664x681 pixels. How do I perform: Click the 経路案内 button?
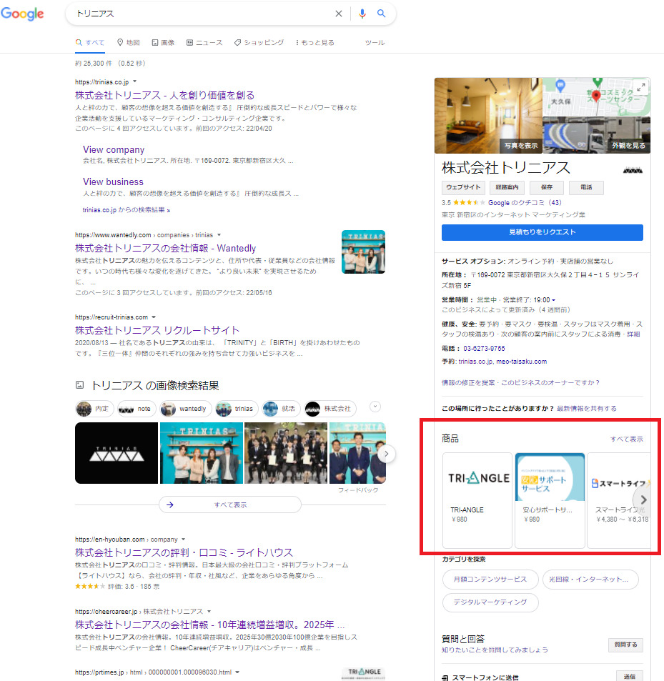[x=507, y=187]
